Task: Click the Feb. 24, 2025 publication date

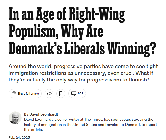Action: point(19,137)
